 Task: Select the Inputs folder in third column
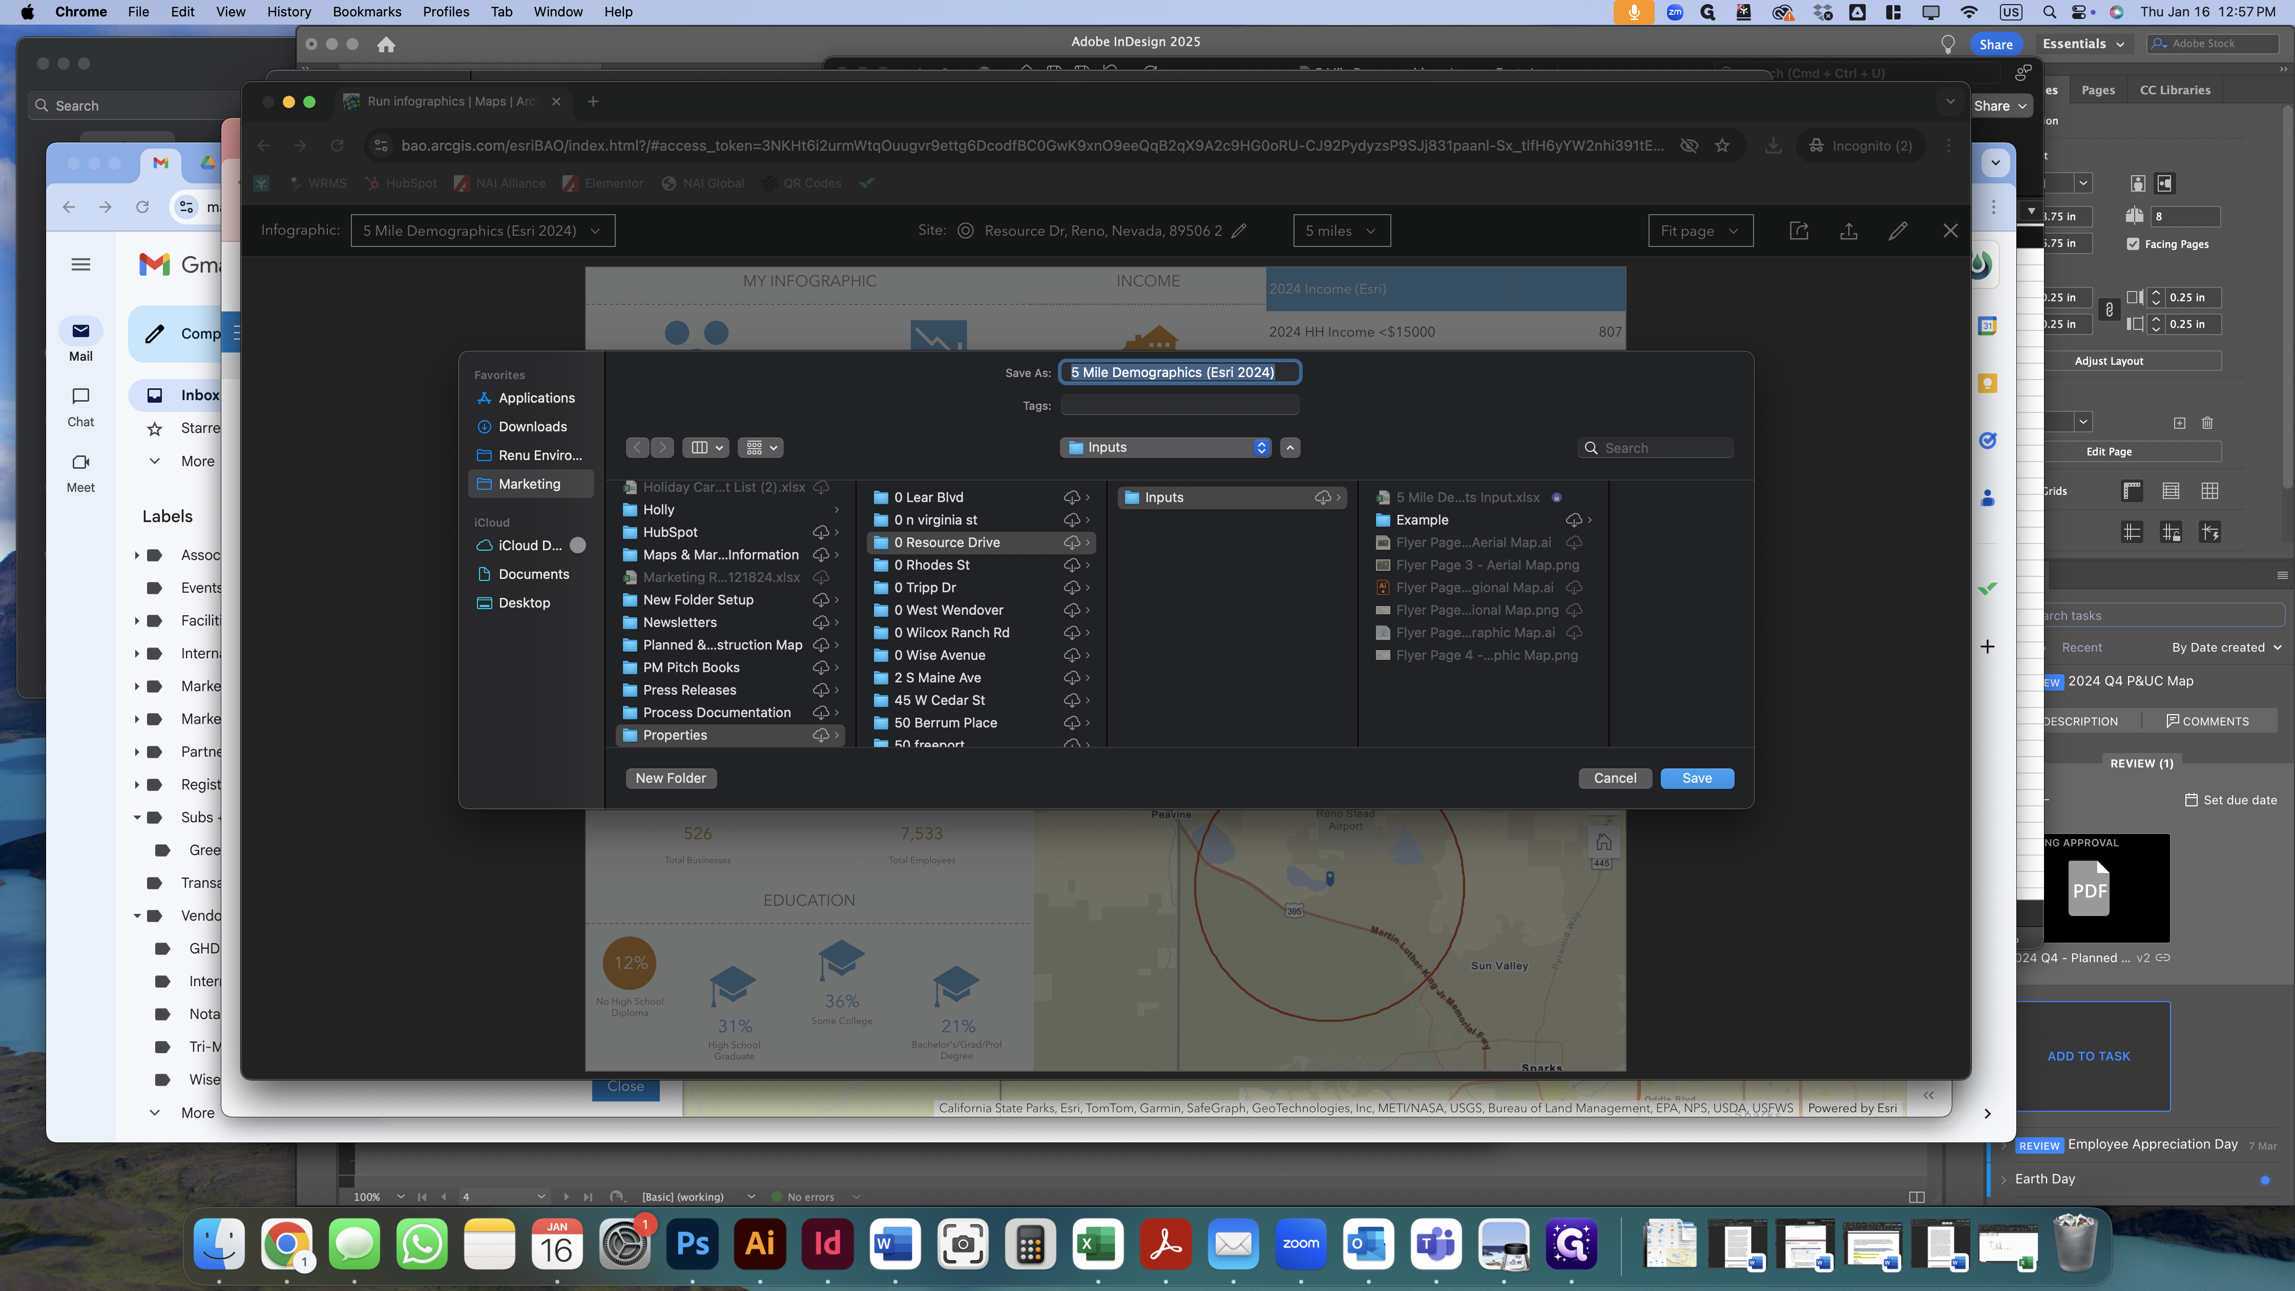pyautogui.click(x=1232, y=497)
